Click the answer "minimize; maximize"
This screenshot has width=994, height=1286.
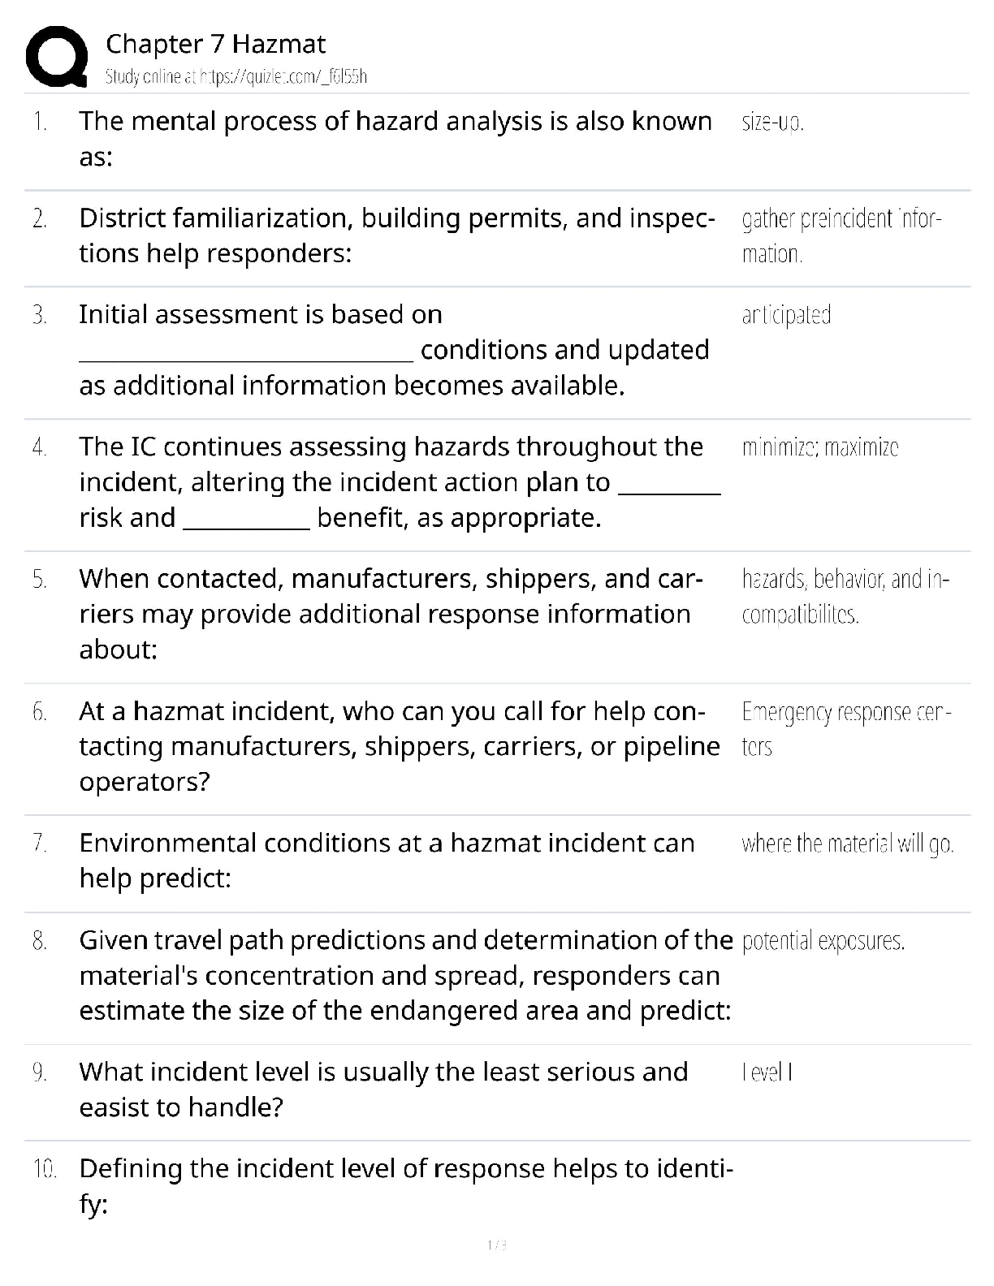(x=820, y=447)
